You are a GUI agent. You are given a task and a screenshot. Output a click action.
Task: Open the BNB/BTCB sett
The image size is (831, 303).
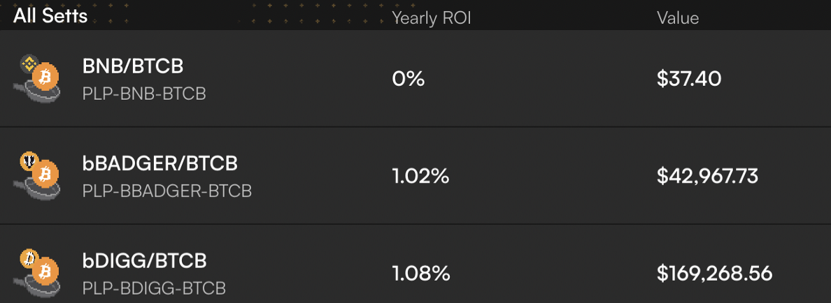point(415,78)
